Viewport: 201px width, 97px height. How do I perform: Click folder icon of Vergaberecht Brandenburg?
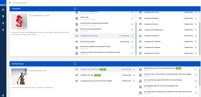click(x=140, y=30)
